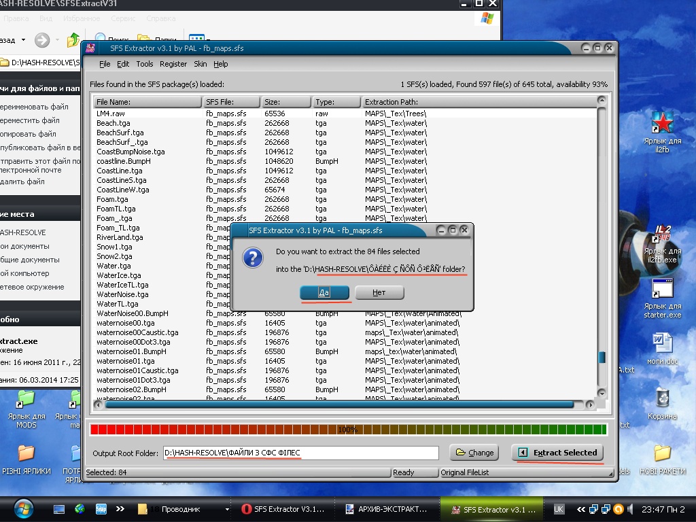Switch to the Opera SFS Extractor V3.1 taskbar button
Viewport: 696px width, 522px height.
point(283,509)
